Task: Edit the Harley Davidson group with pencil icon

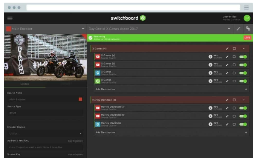Action: pos(227,100)
